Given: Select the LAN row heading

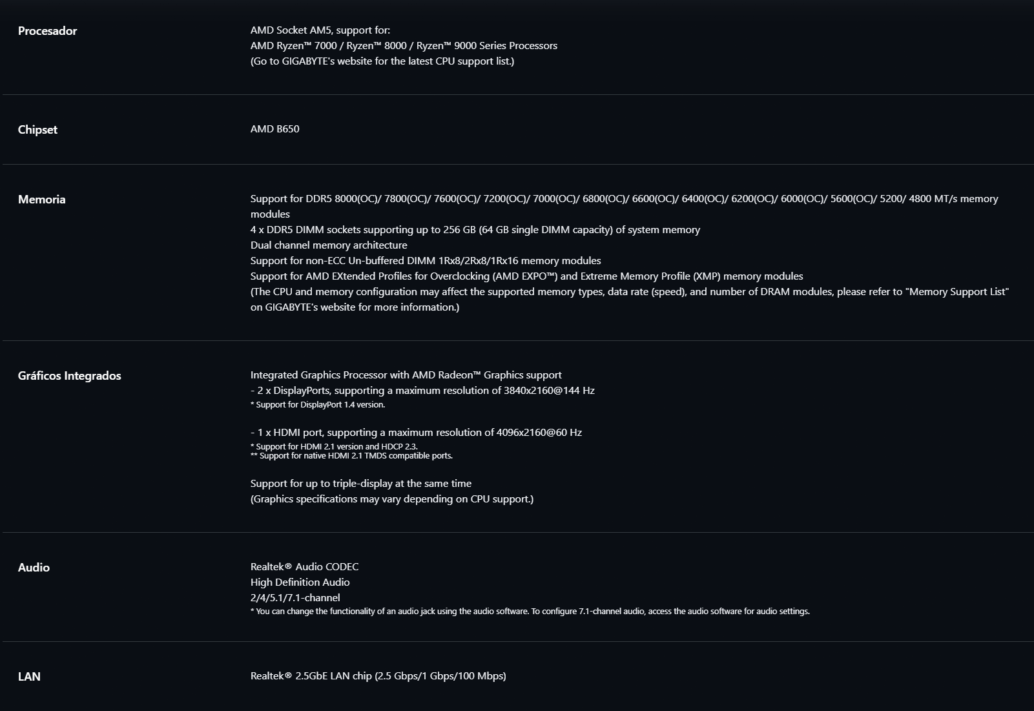Looking at the screenshot, I should click(29, 677).
